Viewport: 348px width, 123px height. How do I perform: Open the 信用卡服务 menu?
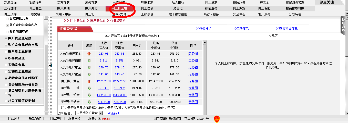(63, 14)
